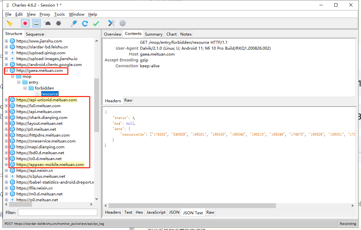Toggle throttling turtle icon

point(48,23)
